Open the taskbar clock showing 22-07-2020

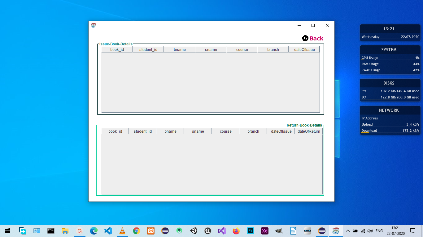pyautogui.click(x=395, y=231)
